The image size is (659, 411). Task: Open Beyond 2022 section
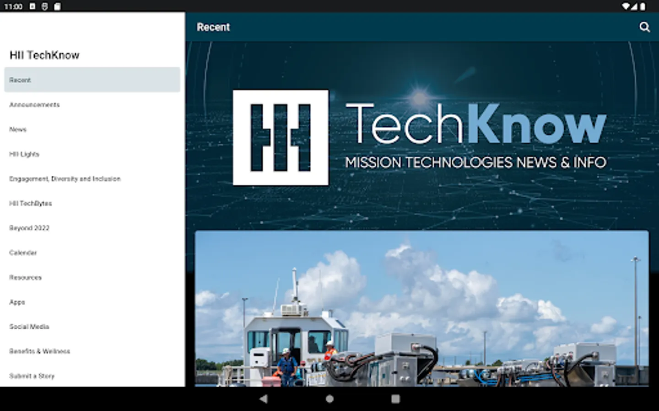(x=92, y=228)
